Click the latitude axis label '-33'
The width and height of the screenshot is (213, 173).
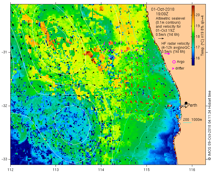click(4, 159)
